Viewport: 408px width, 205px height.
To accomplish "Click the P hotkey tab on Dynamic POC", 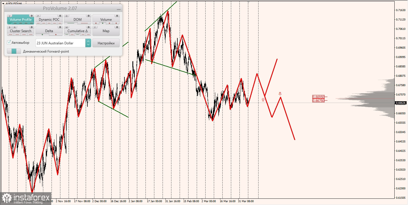I will tap(38, 16).
